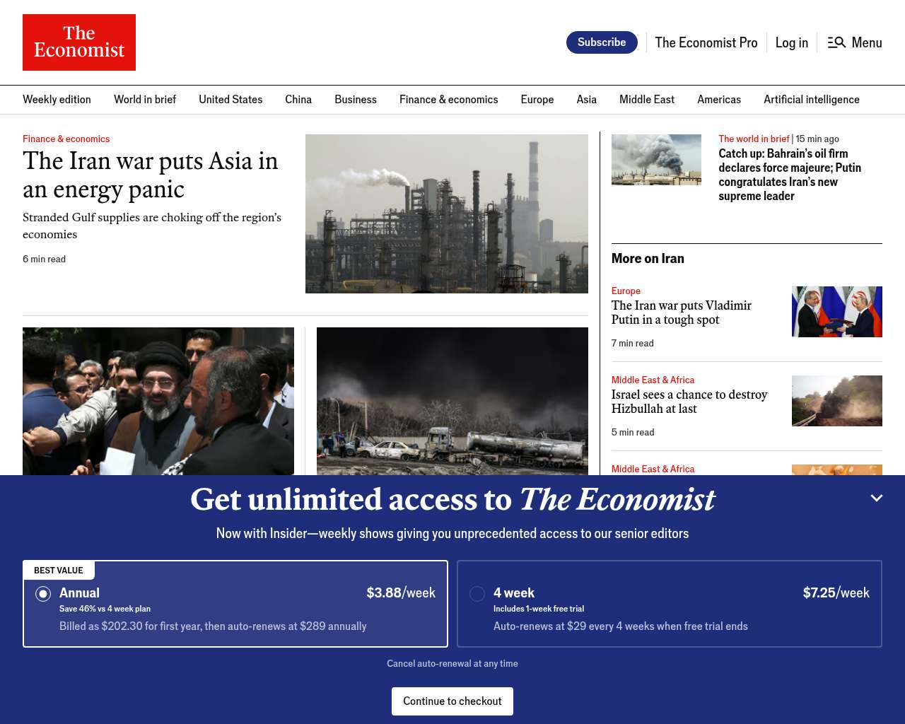Open the Log in link
905x724 pixels.
(791, 42)
